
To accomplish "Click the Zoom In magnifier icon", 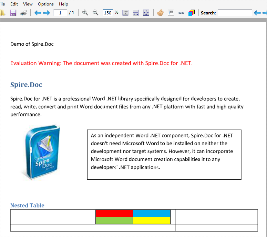I will coord(85,13).
